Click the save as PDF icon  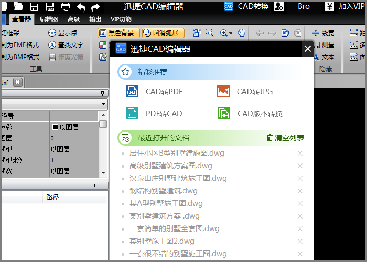pyautogui.click(x=50, y=6)
